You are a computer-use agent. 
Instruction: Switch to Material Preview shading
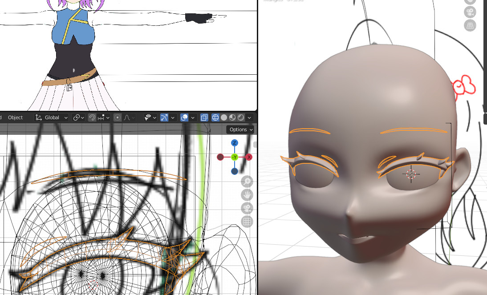coord(232,117)
